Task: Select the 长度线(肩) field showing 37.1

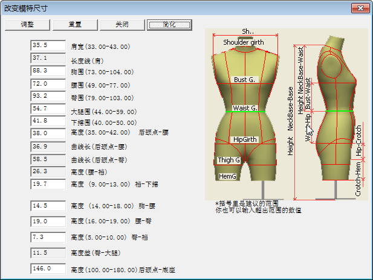Action: (48, 58)
